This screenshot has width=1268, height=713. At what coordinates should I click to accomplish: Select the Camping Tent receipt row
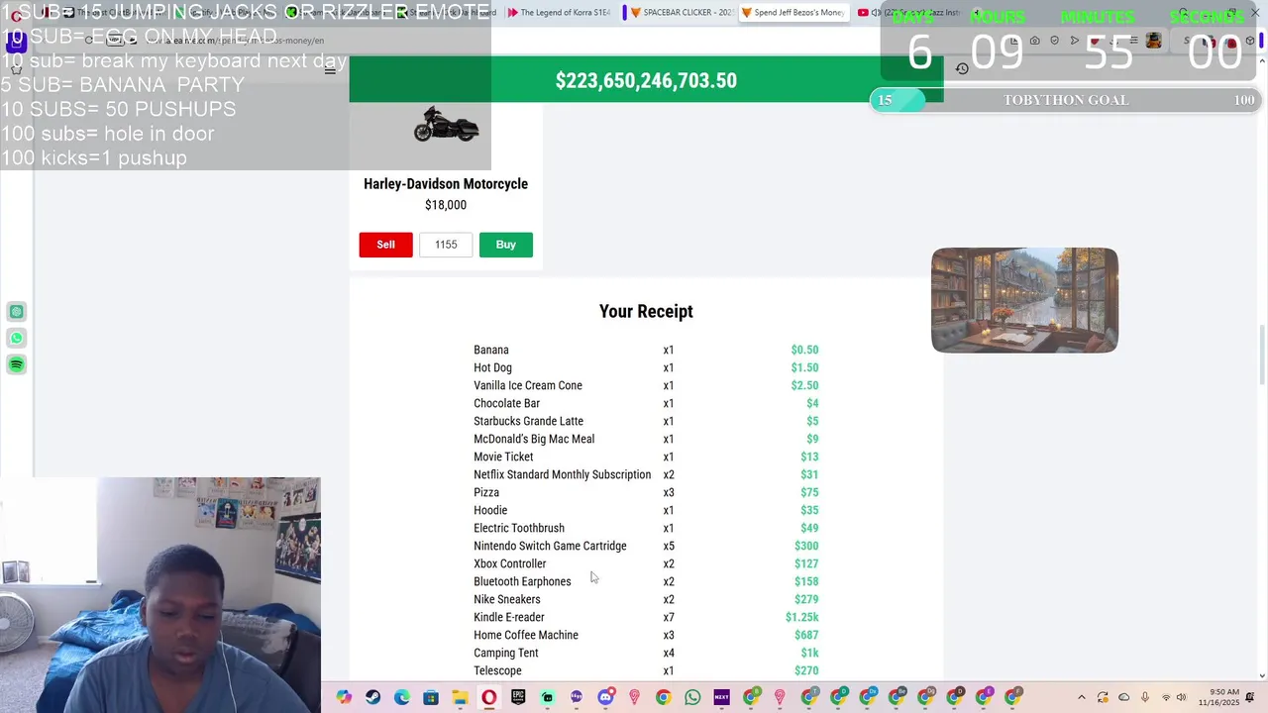[646, 653]
